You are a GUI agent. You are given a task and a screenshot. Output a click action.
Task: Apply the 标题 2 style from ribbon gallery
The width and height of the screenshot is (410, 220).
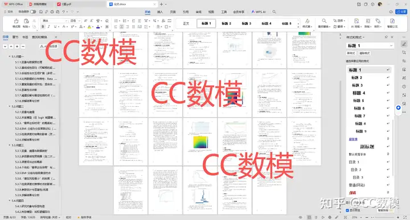(x=227, y=23)
